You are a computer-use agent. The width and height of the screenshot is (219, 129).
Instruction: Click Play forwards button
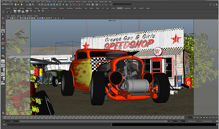tap(207, 118)
